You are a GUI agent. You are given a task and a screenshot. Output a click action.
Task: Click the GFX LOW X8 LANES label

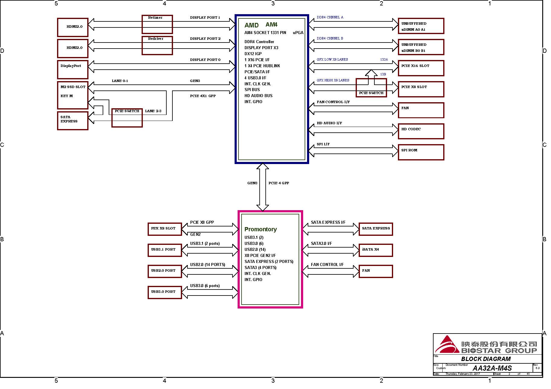coord(332,59)
